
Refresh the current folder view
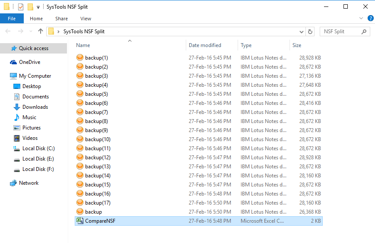tap(310, 32)
